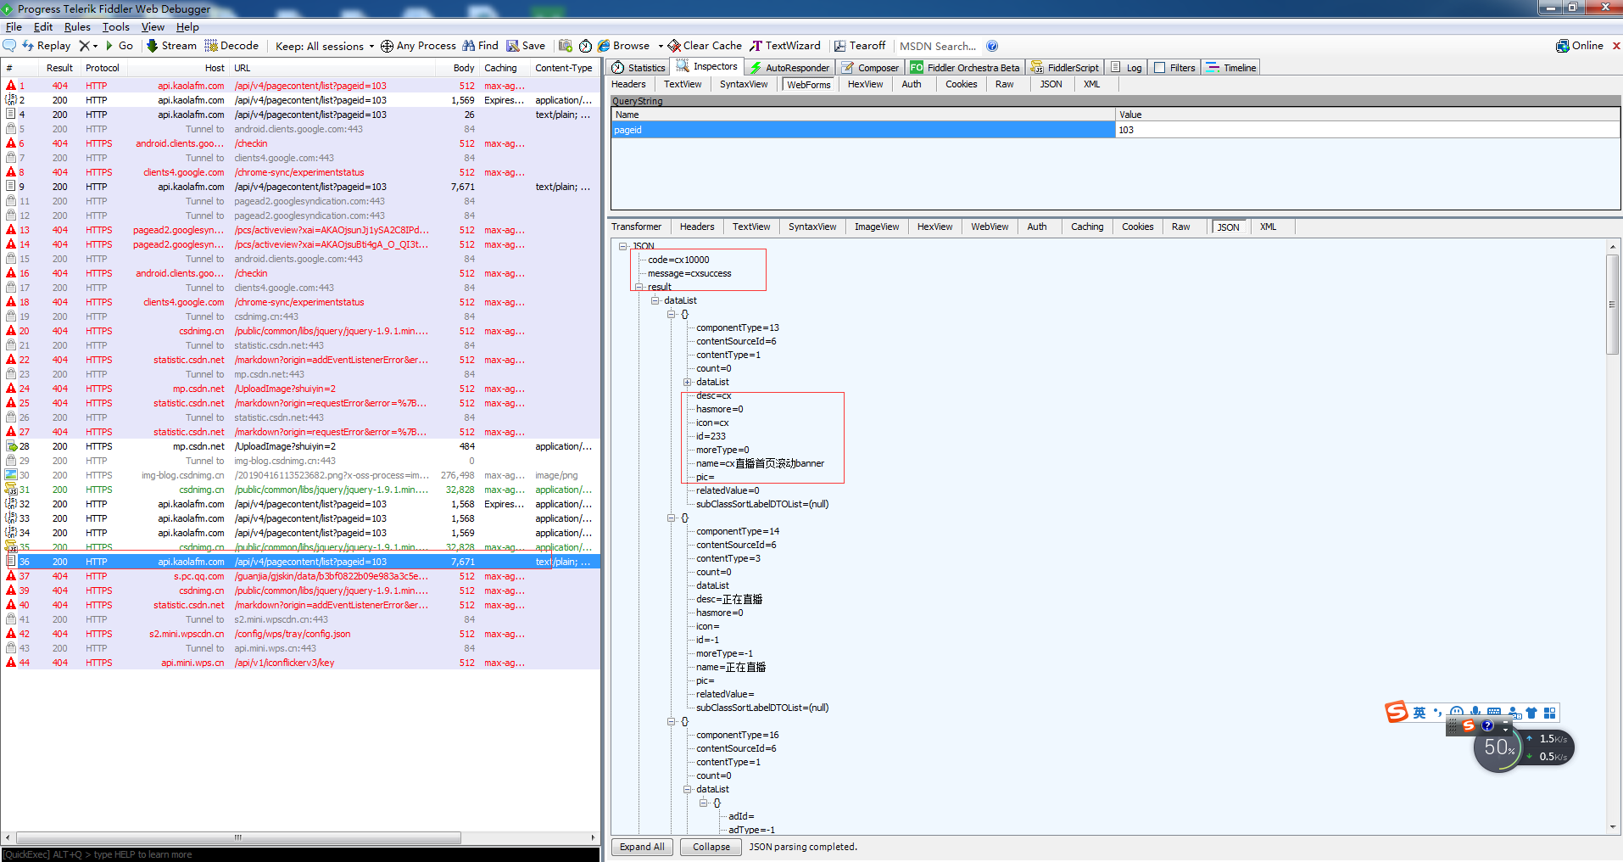Screen dimensions: 1623x862
Task: Toggle the Online network status indicator
Action: tap(1580, 46)
